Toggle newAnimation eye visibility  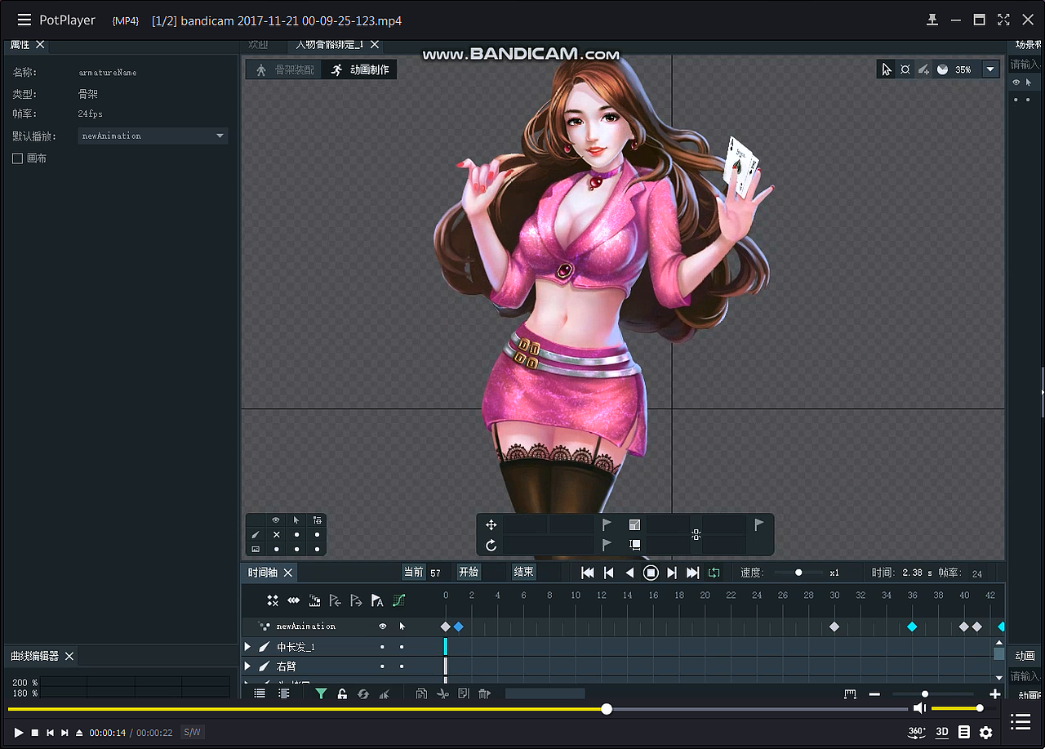pyautogui.click(x=382, y=626)
